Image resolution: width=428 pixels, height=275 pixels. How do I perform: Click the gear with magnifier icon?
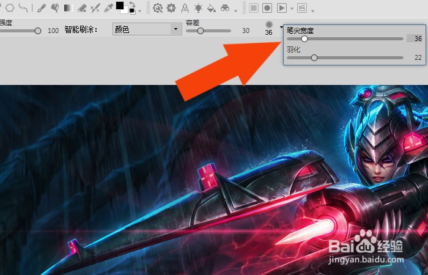[x=158, y=8]
